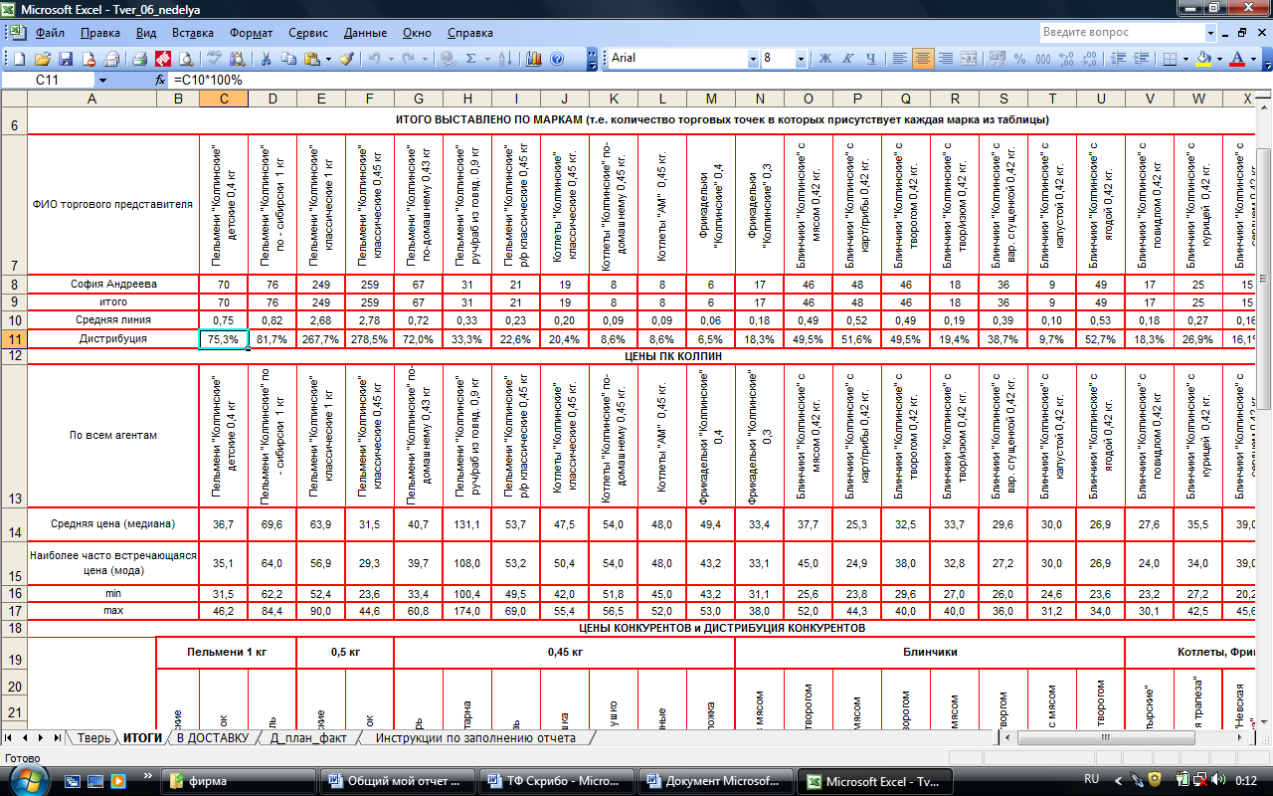Select the row 11 header
1273x796 pixels.
click(14, 338)
